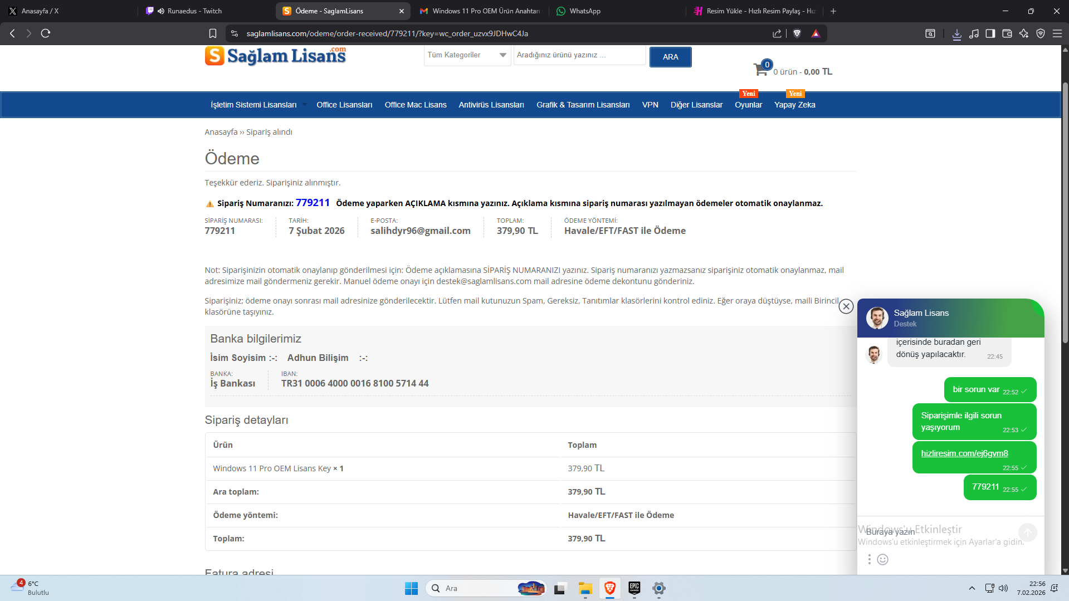1069x601 pixels.
Task: Switch to the Runaedus - Twitch tab
Action: pos(206,11)
